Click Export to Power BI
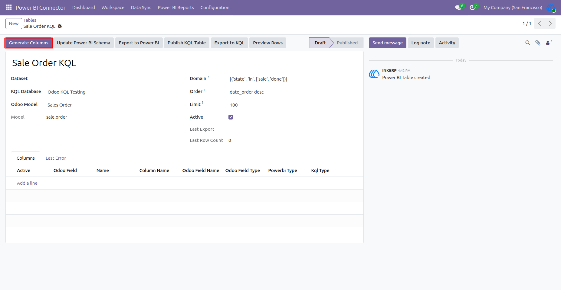This screenshot has height=290, width=561. point(139,43)
